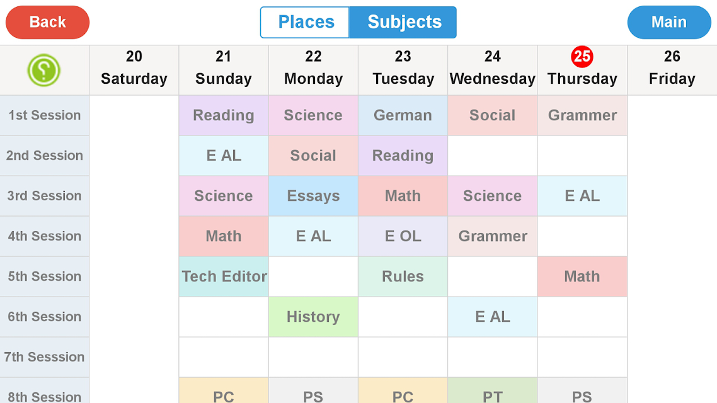Open Sunday's Reading first session cell

click(x=224, y=115)
